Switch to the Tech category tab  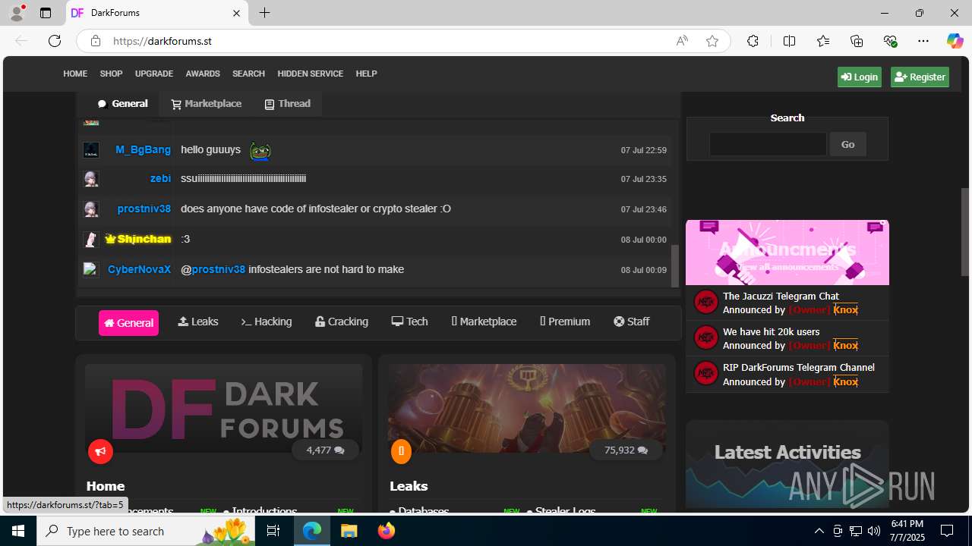[x=410, y=322]
